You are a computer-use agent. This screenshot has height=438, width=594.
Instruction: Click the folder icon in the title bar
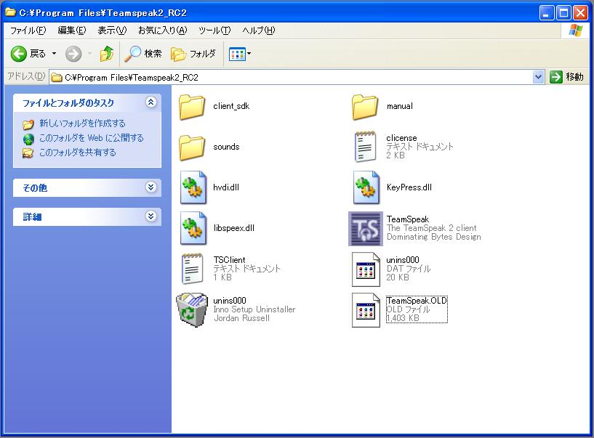coord(10,12)
